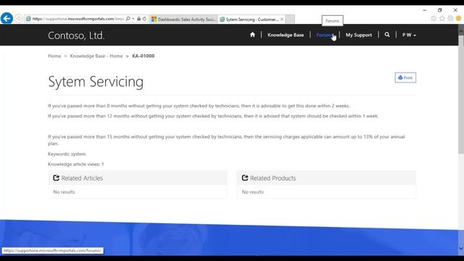Click the Related Articles heading text
Image resolution: width=464 pixels, height=261 pixels.
point(82,178)
